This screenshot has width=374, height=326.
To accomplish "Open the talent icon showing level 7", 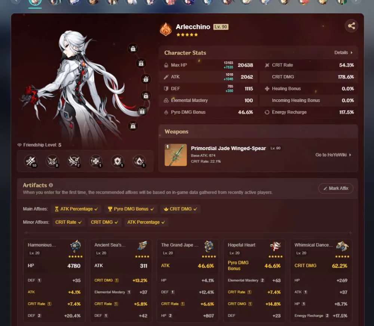I will pyautogui.click(x=74, y=161).
